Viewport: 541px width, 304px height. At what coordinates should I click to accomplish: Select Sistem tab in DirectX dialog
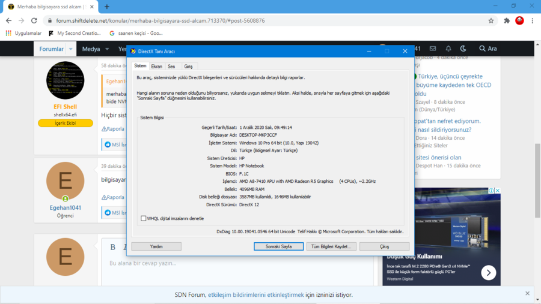click(140, 66)
